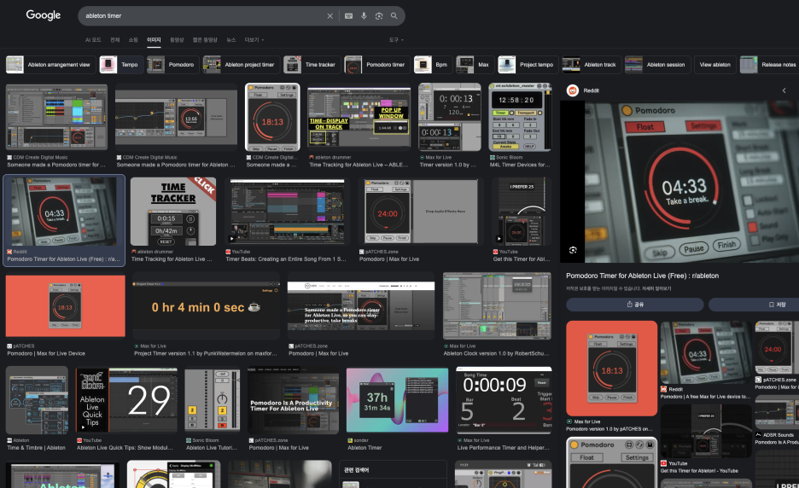Filter by the 'Project tempo' chip
This screenshot has width=799, height=488.
click(x=528, y=65)
